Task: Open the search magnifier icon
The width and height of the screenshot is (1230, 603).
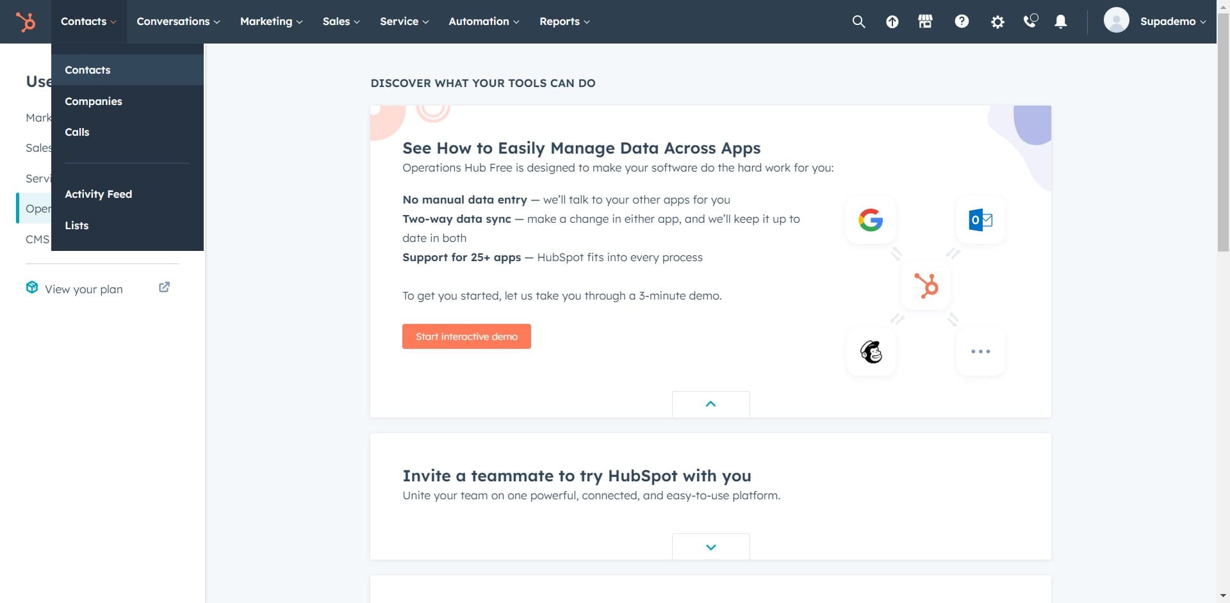Action: point(858,22)
